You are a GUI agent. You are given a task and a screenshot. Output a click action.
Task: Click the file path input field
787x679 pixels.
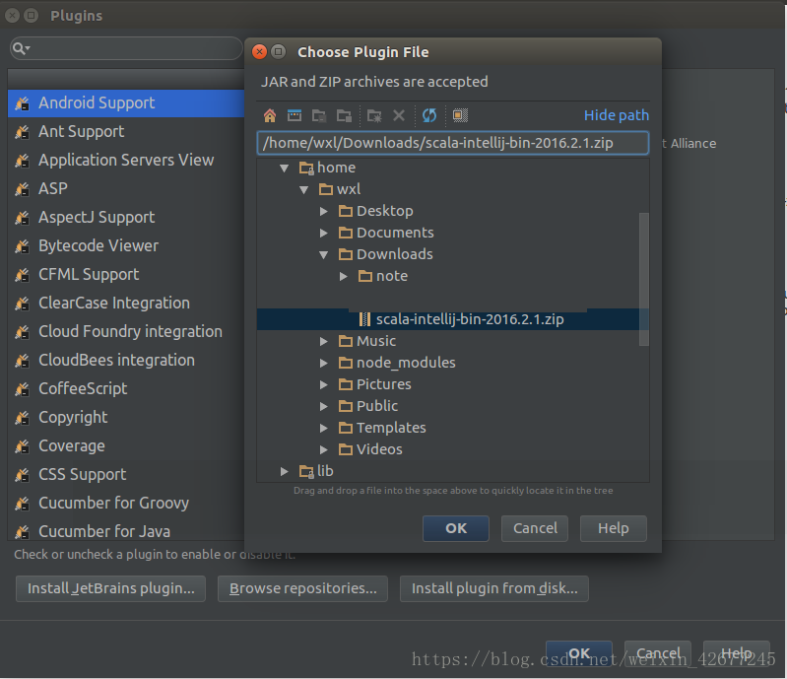click(x=453, y=143)
